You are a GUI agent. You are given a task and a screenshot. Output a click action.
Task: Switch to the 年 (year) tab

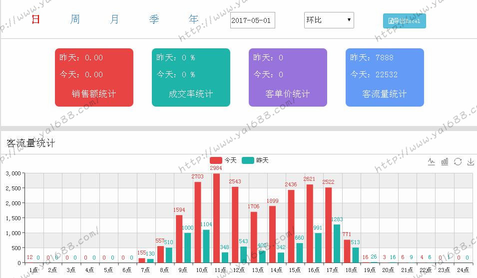193,19
